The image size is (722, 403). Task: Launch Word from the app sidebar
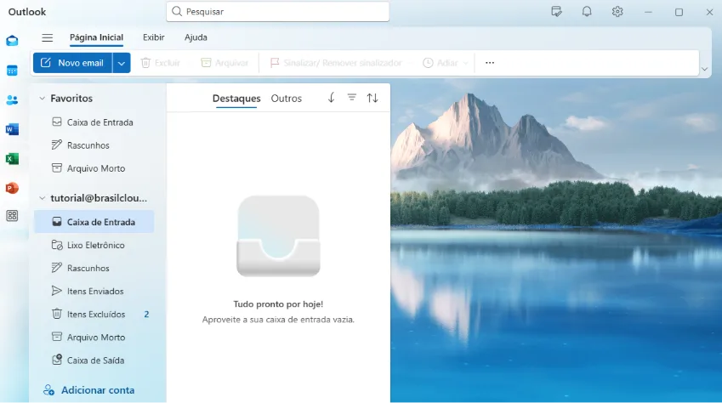[12, 129]
